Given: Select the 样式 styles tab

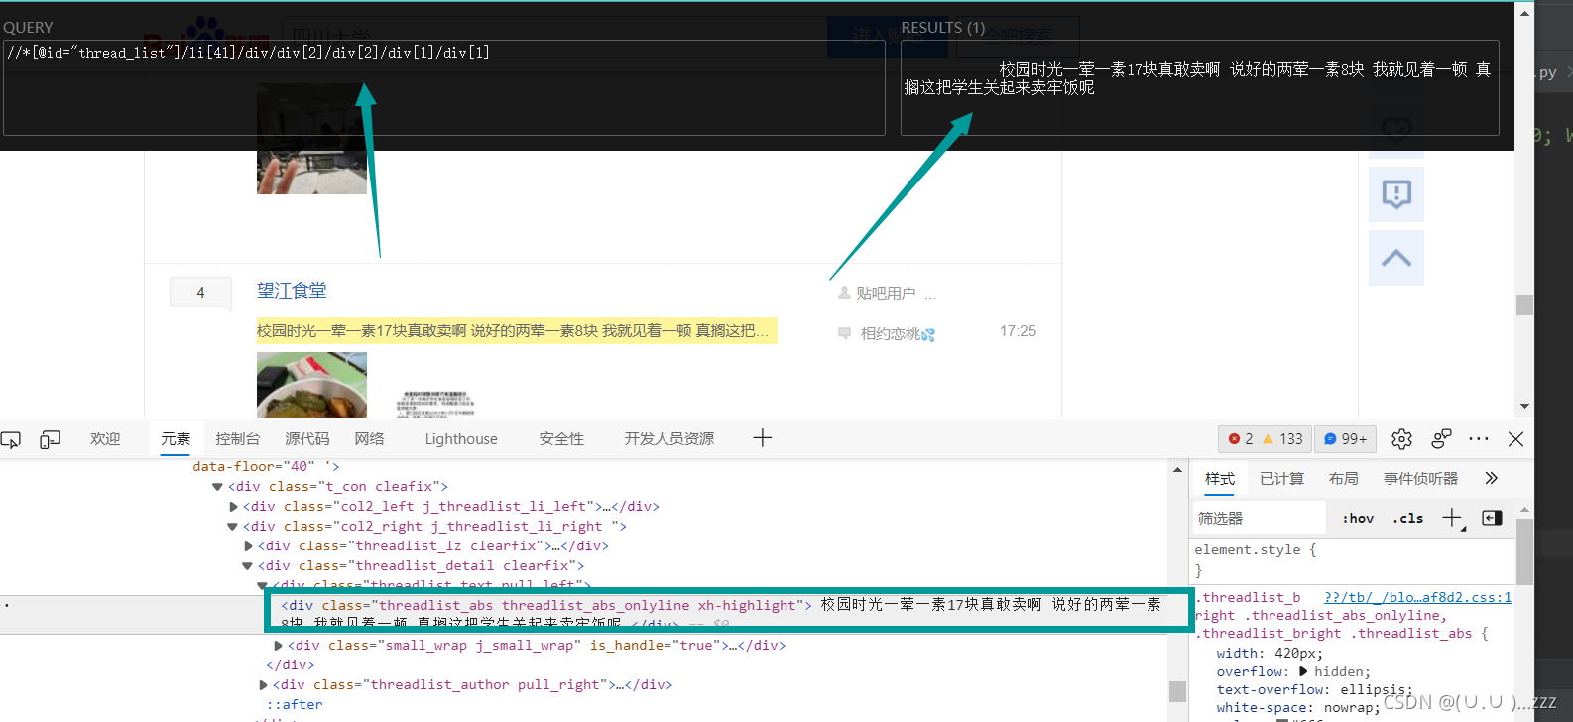Looking at the screenshot, I should click(x=1220, y=478).
